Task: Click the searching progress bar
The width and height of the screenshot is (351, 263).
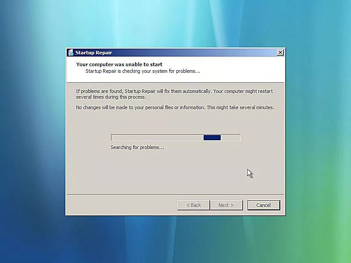Action: coord(176,138)
